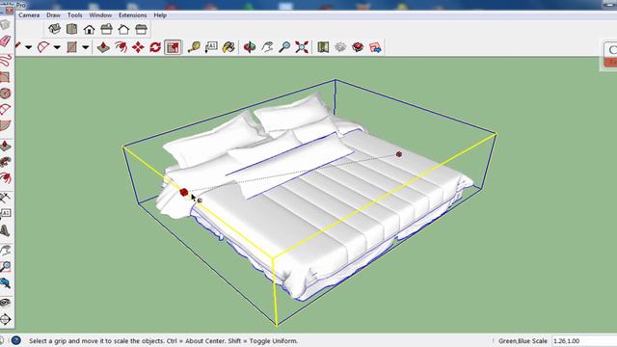Open the red Extension Warehouse icon
This screenshot has height=347, width=617.
coord(358,47)
